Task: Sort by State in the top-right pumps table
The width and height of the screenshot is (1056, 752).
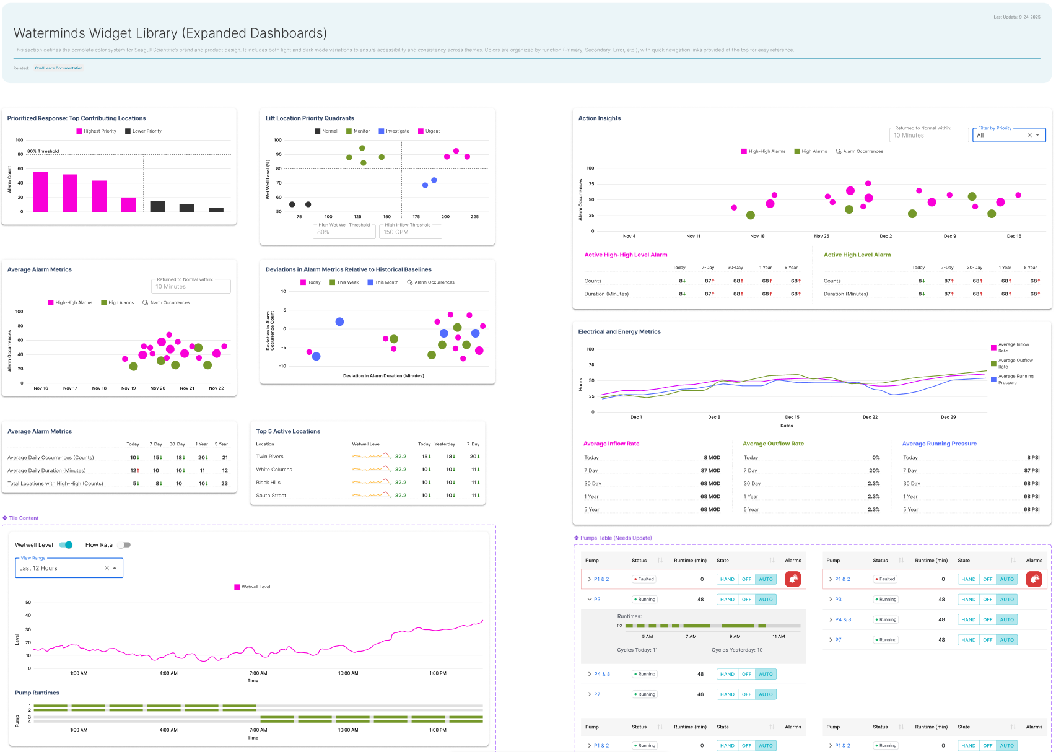Action: [1013, 561]
